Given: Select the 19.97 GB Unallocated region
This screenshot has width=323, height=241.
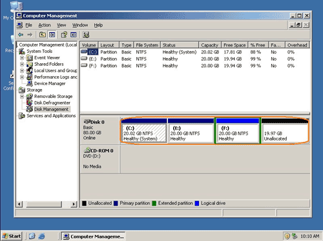Looking at the screenshot, I should 285,131.
